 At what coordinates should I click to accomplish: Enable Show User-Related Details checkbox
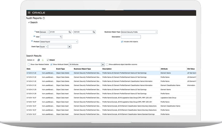tap(29, 64)
